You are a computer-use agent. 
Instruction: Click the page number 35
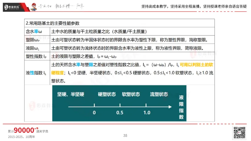coord(125,136)
